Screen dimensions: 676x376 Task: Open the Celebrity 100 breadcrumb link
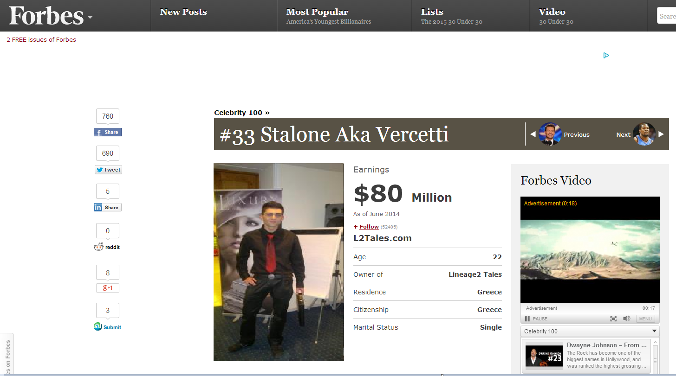(x=241, y=113)
